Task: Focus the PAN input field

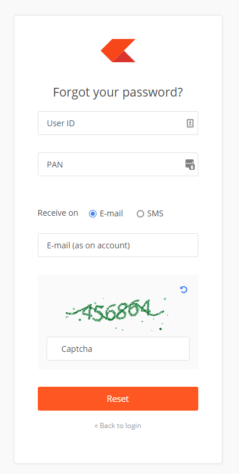Action: click(x=118, y=164)
